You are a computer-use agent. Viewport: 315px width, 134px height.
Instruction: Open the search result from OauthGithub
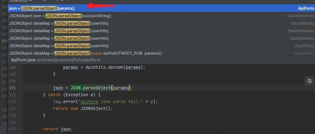(x=161, y=38)
